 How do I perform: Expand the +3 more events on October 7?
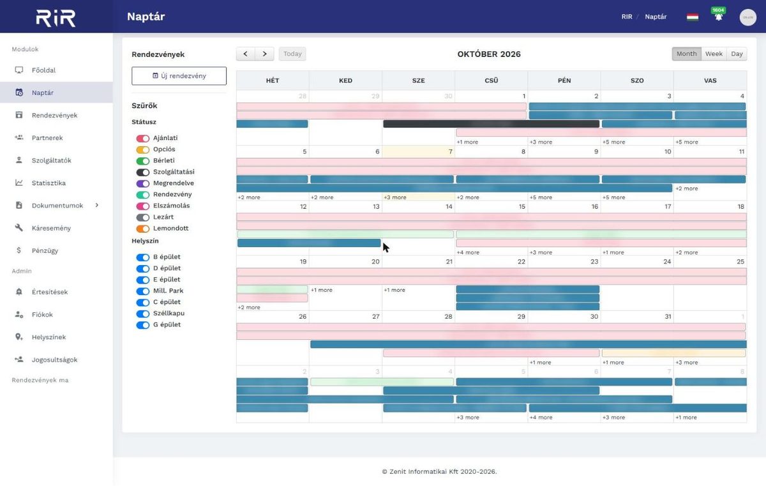click(x=394, y=197)
